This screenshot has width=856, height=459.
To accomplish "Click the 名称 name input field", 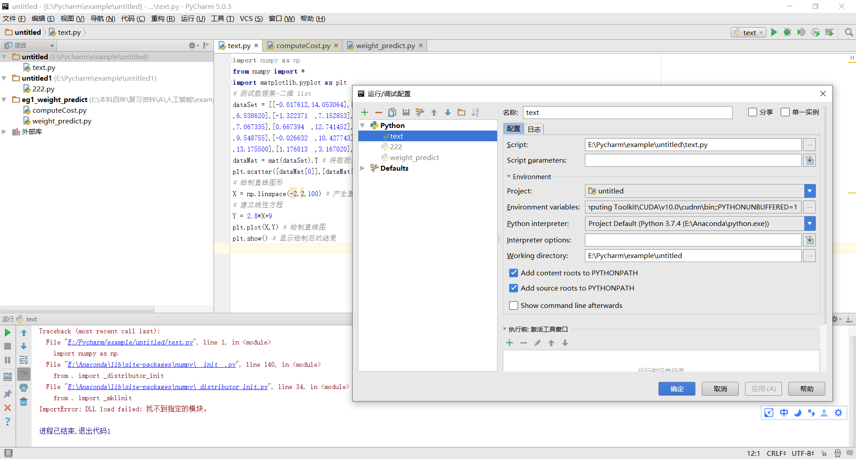I will (x=627, y=112).
